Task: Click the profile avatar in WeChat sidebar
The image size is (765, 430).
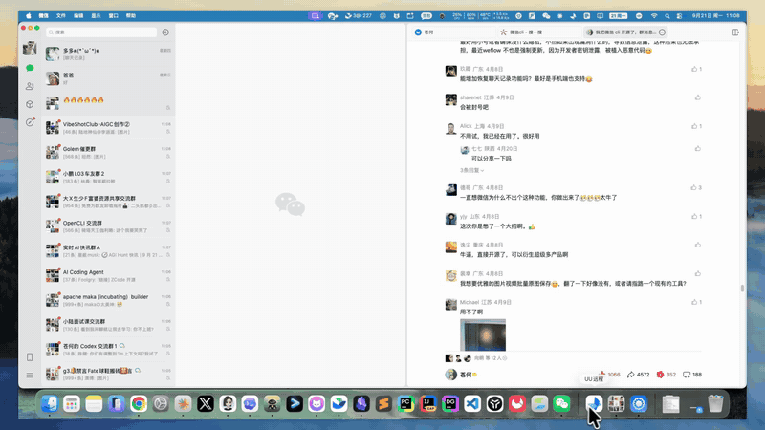Action: pyautogui.click(x=30, y=48)
